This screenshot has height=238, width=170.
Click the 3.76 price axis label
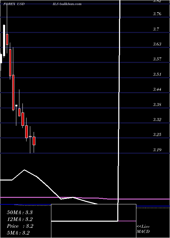[157, 14]
